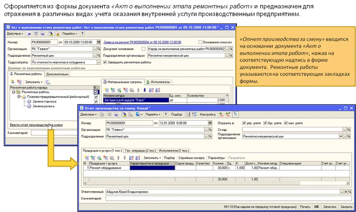The height and width of the screenshot is (212, 356).
Task: Toggle checkbox in the Ремонтные работы folder row
Action: click(x=96, y=92)
